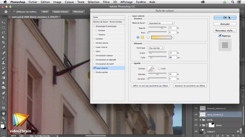Viewport: 245px width, 137px height.
Task: Select the Brush tool
Action: (3, 58)
